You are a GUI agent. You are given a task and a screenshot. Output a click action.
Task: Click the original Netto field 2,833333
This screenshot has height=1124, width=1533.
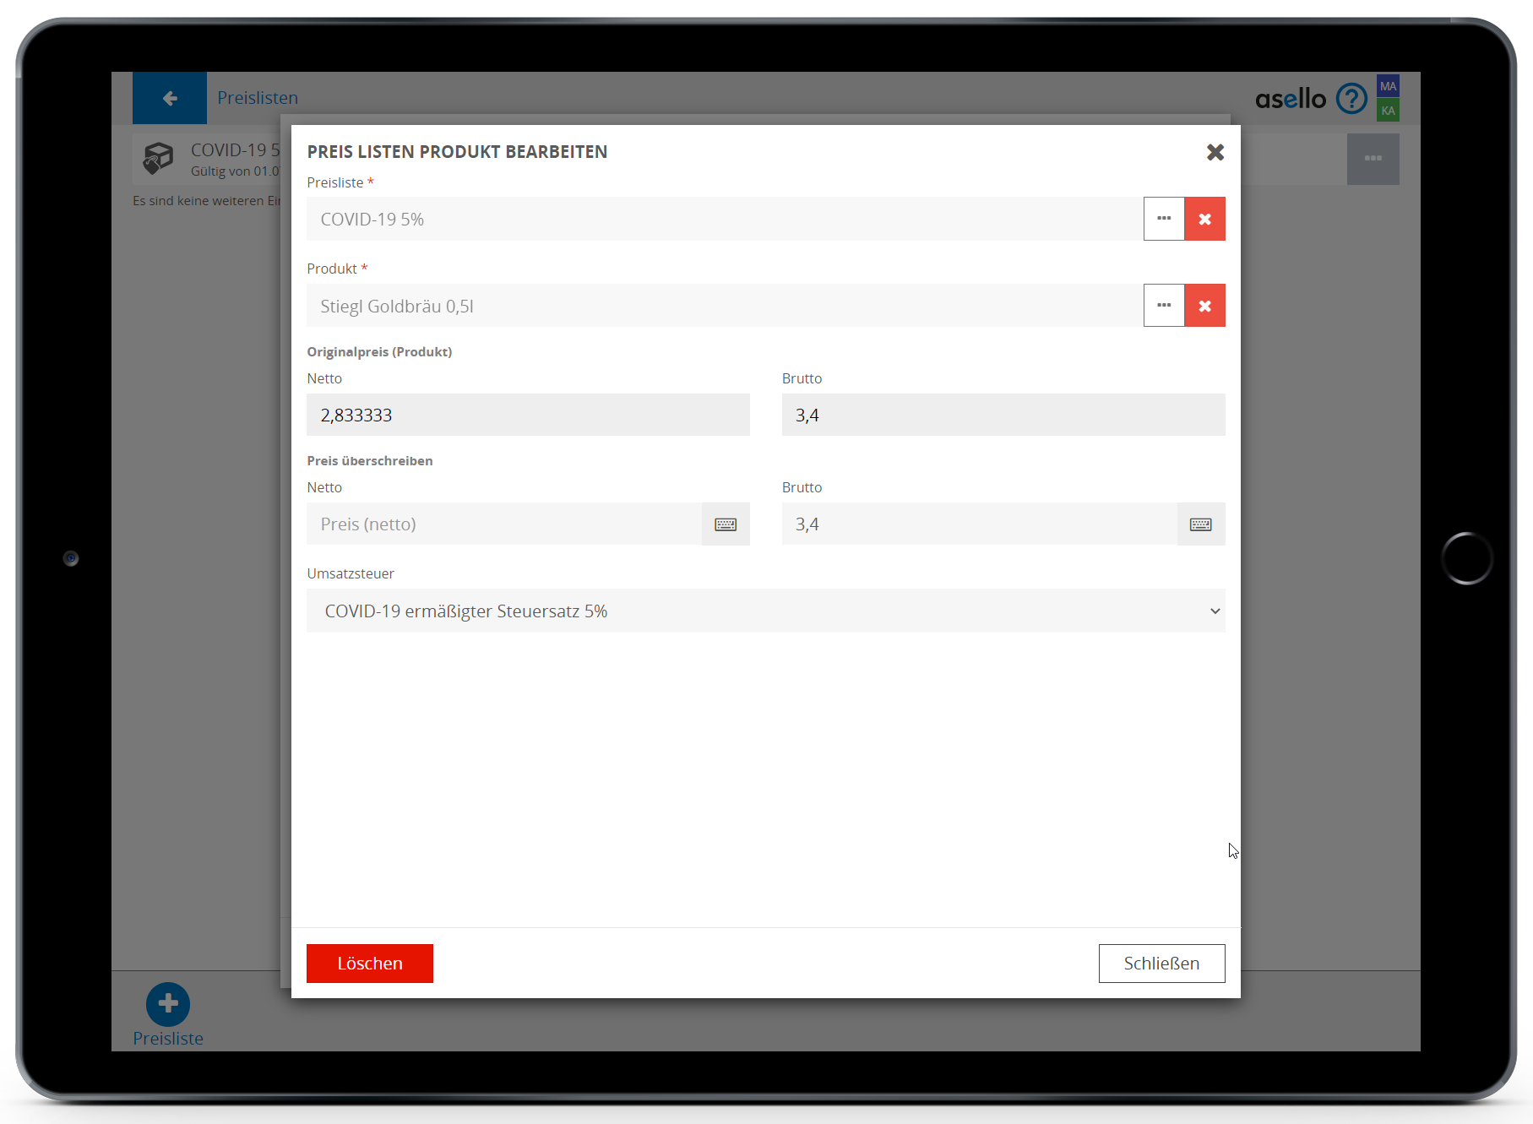coord(528,415)
